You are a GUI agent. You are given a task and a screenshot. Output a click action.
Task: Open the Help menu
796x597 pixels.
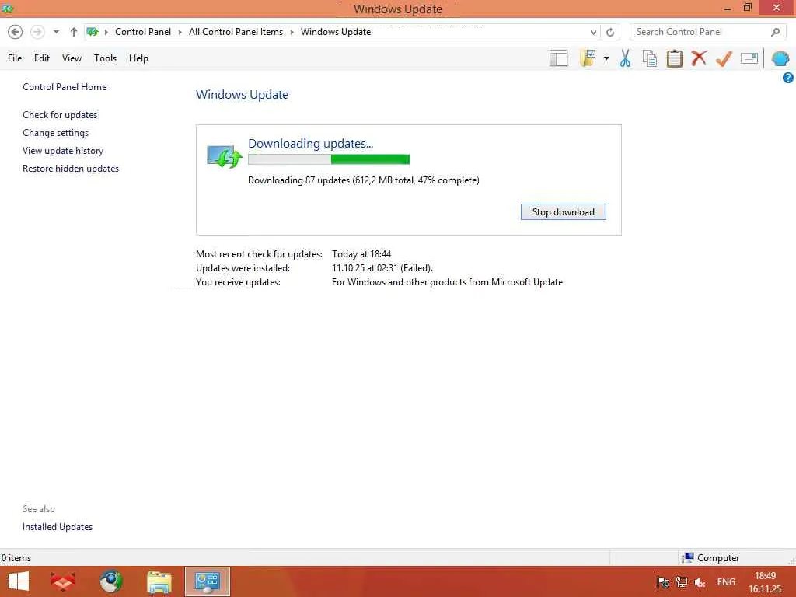138,58
